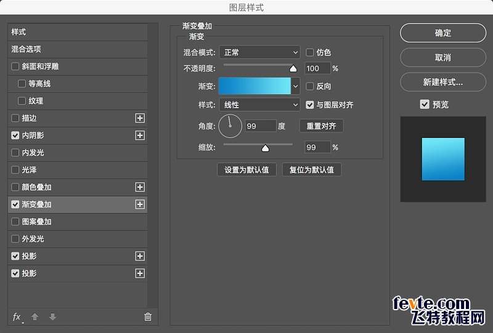This screenshot has width=493, height=333.
Task: Select the 内发光 row label
Action: point(33,153)
